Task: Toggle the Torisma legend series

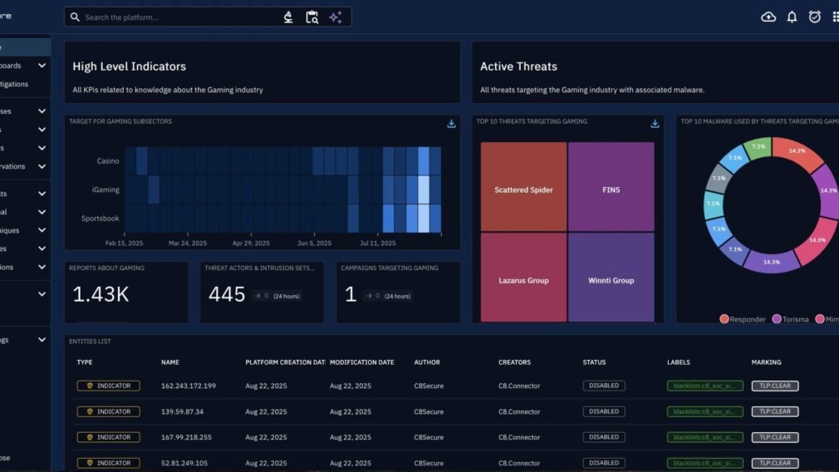Action: pos(790,319)
